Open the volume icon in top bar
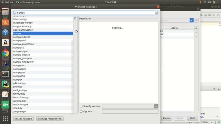 (210, 2)
